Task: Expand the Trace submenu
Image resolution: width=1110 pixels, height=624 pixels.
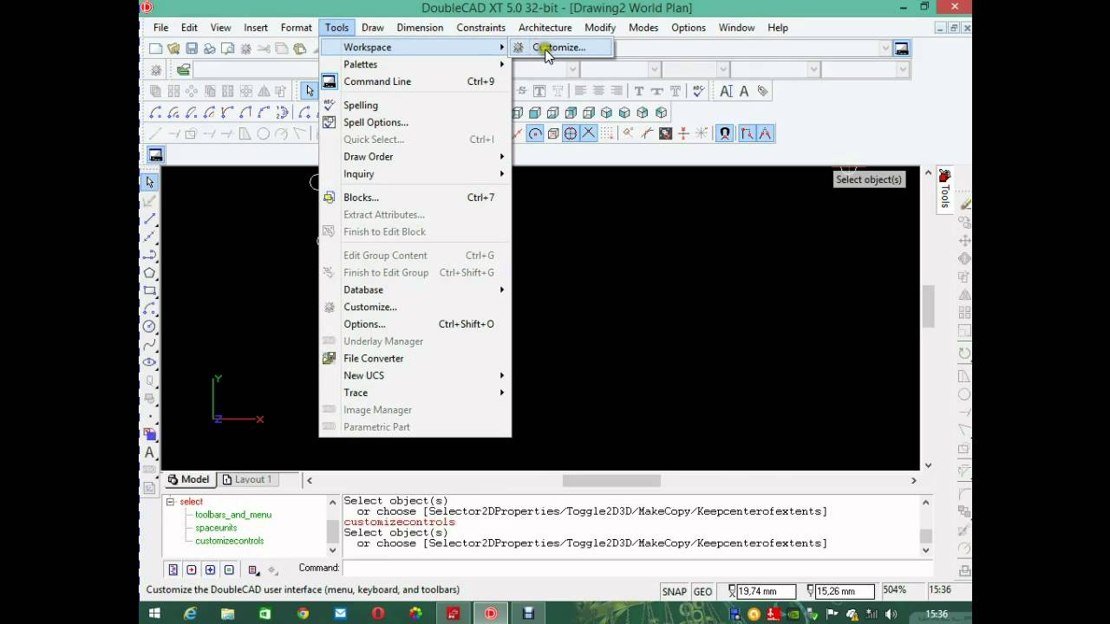Action: pyautogui.click(x=415, y=393)
